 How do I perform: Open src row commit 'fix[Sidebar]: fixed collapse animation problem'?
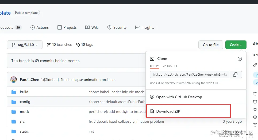(126, 121)
